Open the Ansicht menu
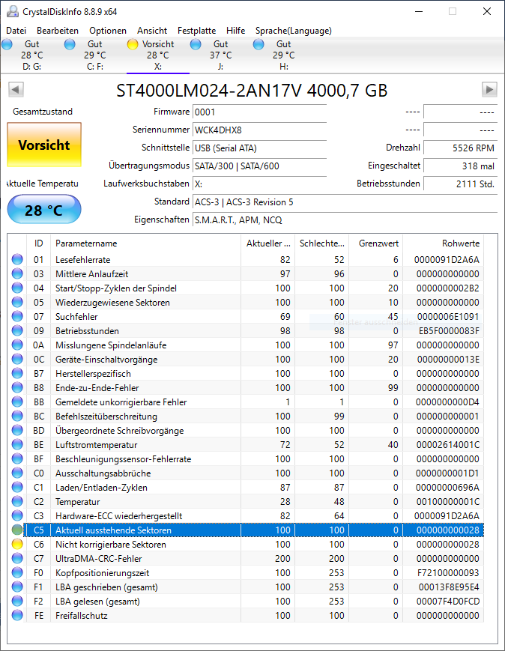This screenshot has width=505, height=651. (x=152, y=31)
